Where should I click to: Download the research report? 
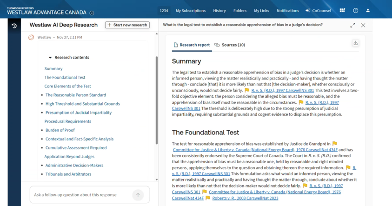[355, 43]
